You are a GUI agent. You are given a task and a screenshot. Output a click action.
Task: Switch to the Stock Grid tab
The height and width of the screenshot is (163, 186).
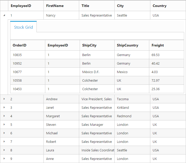(x=23, y=27)
